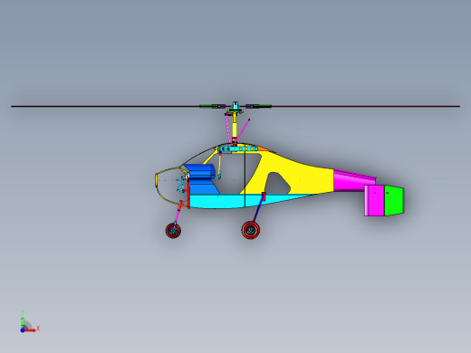This screenshot has width=471, height=353.
Task: Click the yellow rotor mast
Action: pyautogui.click(x=235, y=129)
